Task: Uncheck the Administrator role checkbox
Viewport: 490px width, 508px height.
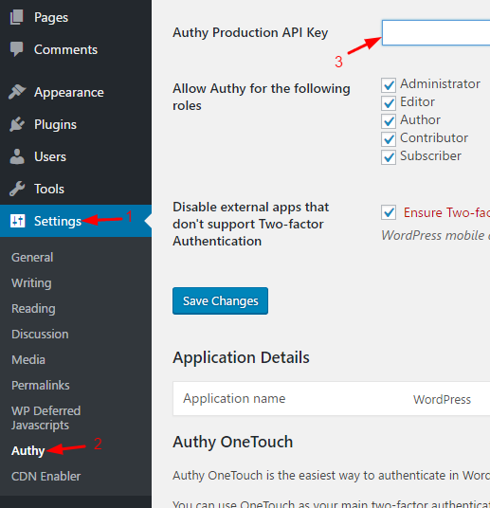Action: tap(389, 85)
